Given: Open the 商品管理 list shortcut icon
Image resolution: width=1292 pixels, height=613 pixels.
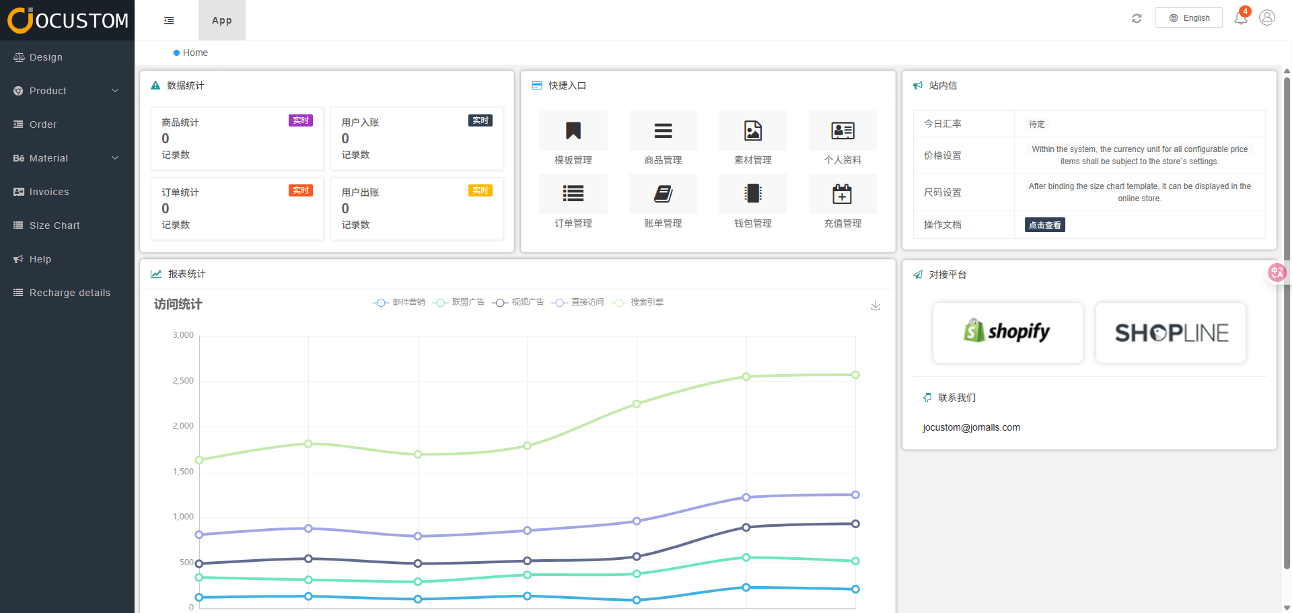Looking at the screenshot, I should point(663,131).
